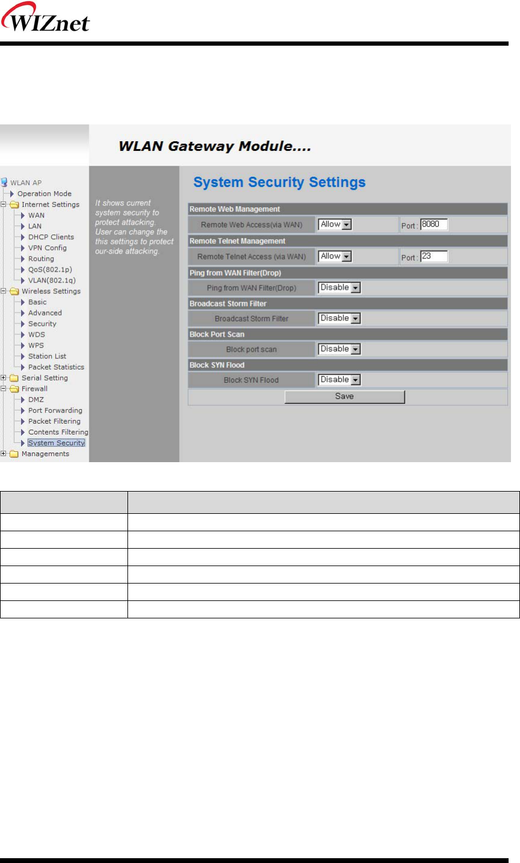Click the Firewall folder icon
This screenshot has width=520, height=863.
pyautogui.click(x=14, y=389)
